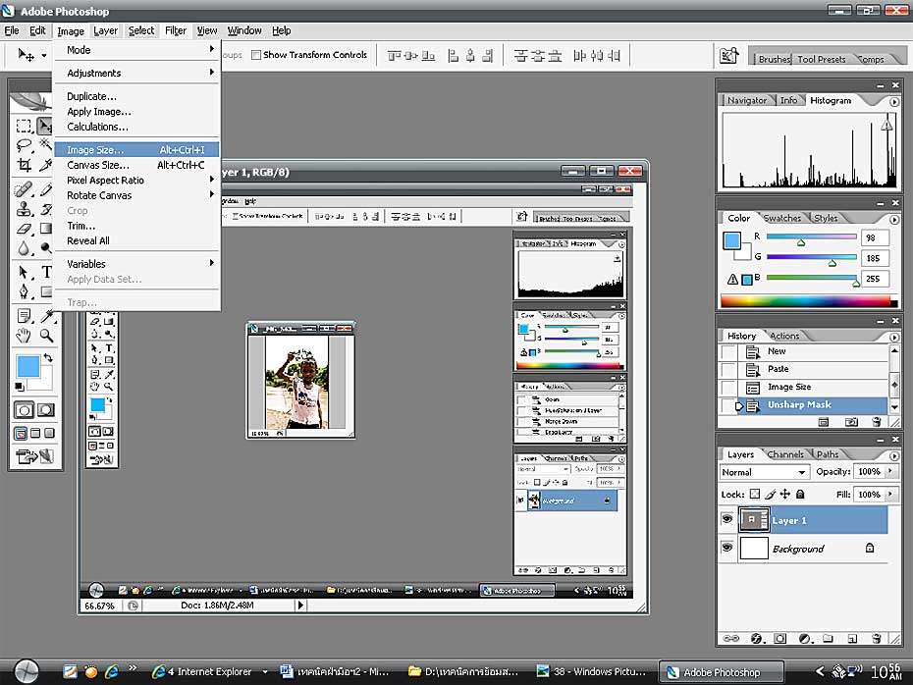Click the Align top edges icon

point(395,55)
